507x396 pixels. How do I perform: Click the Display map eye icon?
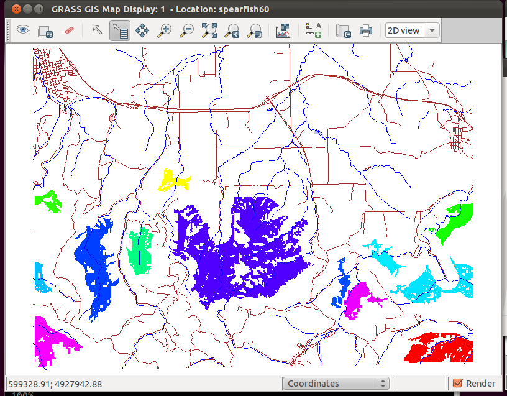(x=23, y=30)
